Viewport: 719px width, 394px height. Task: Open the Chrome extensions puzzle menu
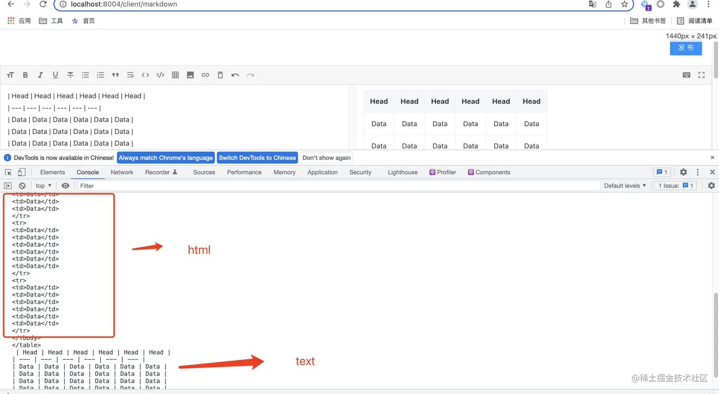pyautogui.click(x=676, y=4)
